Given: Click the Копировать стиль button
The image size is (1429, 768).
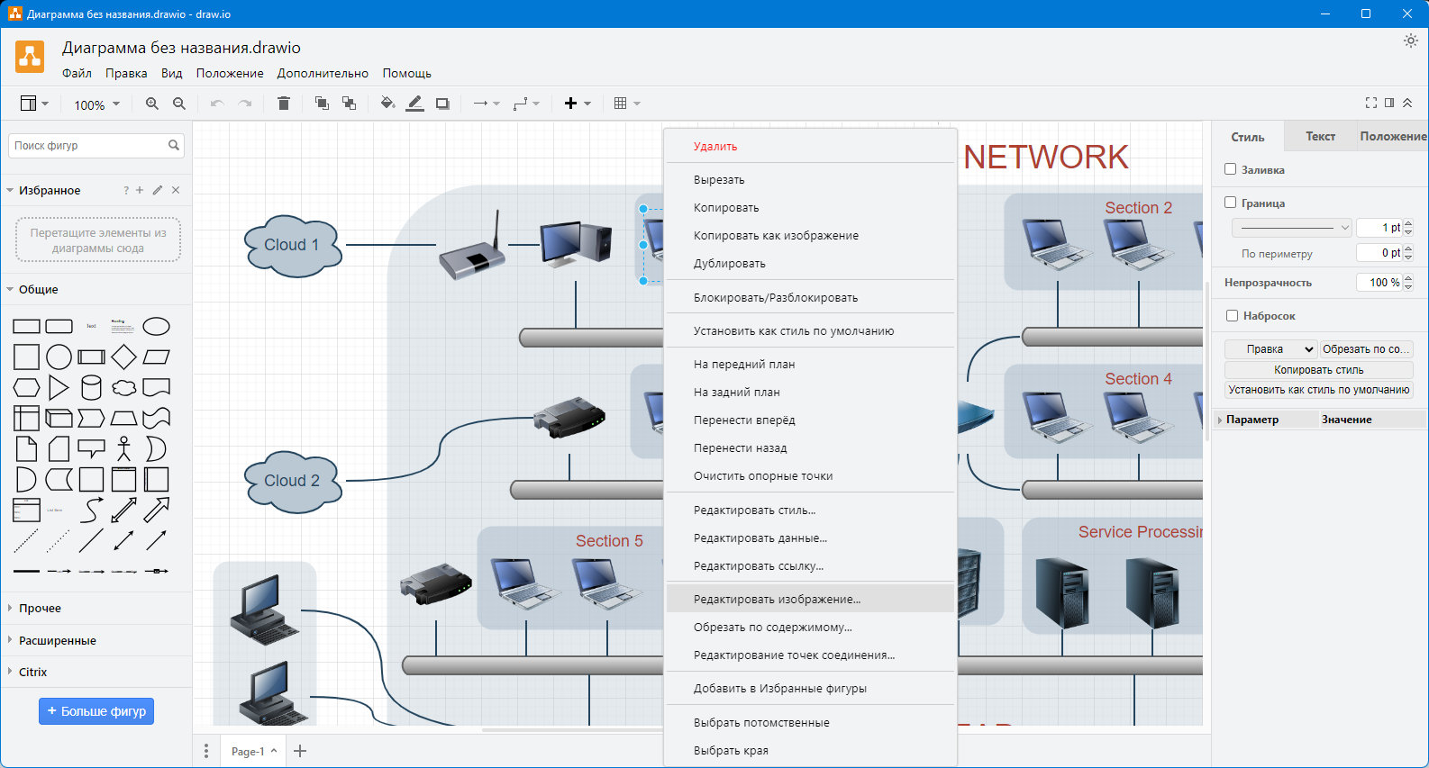Looking at the screenshot, I should (1318, 370).
